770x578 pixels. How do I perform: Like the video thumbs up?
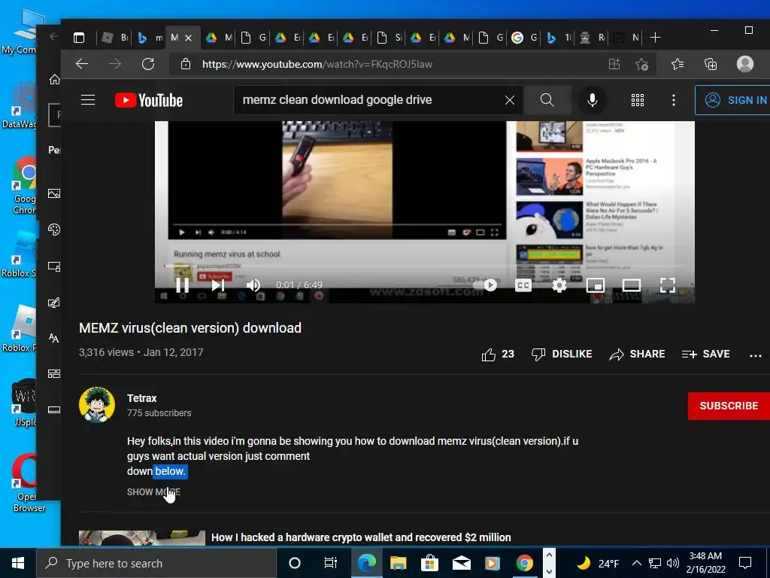(498, 354)
